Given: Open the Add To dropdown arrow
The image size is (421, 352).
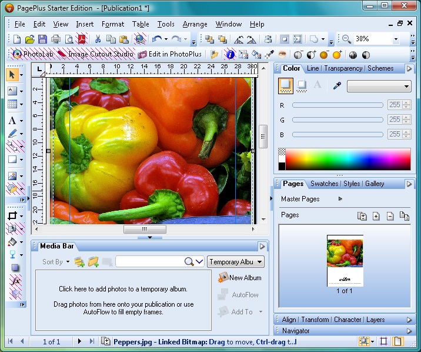Looking at the screenshot, I should [x=260, y=312].
